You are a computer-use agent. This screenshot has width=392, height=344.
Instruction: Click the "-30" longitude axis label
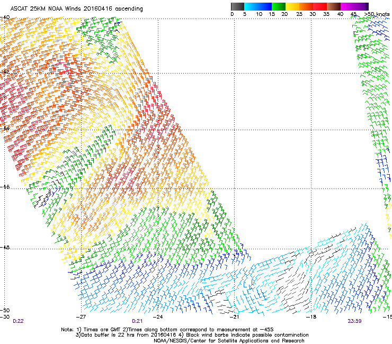click(x=5, y=317)
